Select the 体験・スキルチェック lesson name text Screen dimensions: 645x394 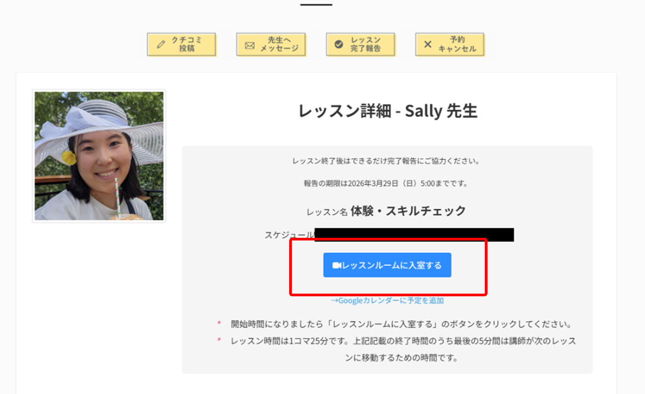(407, 211)
